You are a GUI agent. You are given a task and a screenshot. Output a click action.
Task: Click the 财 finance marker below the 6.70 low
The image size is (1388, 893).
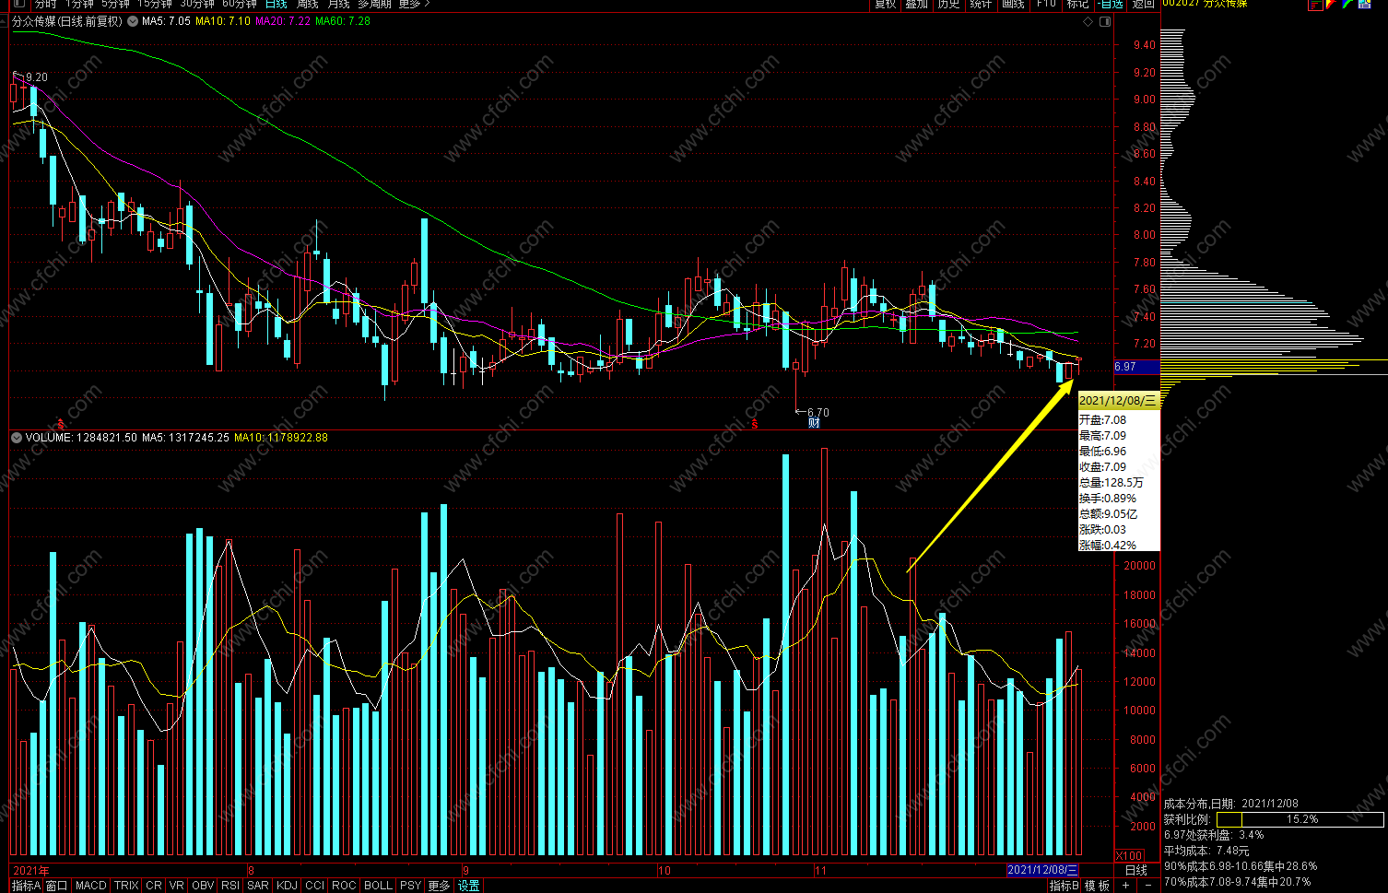[814, 424]
